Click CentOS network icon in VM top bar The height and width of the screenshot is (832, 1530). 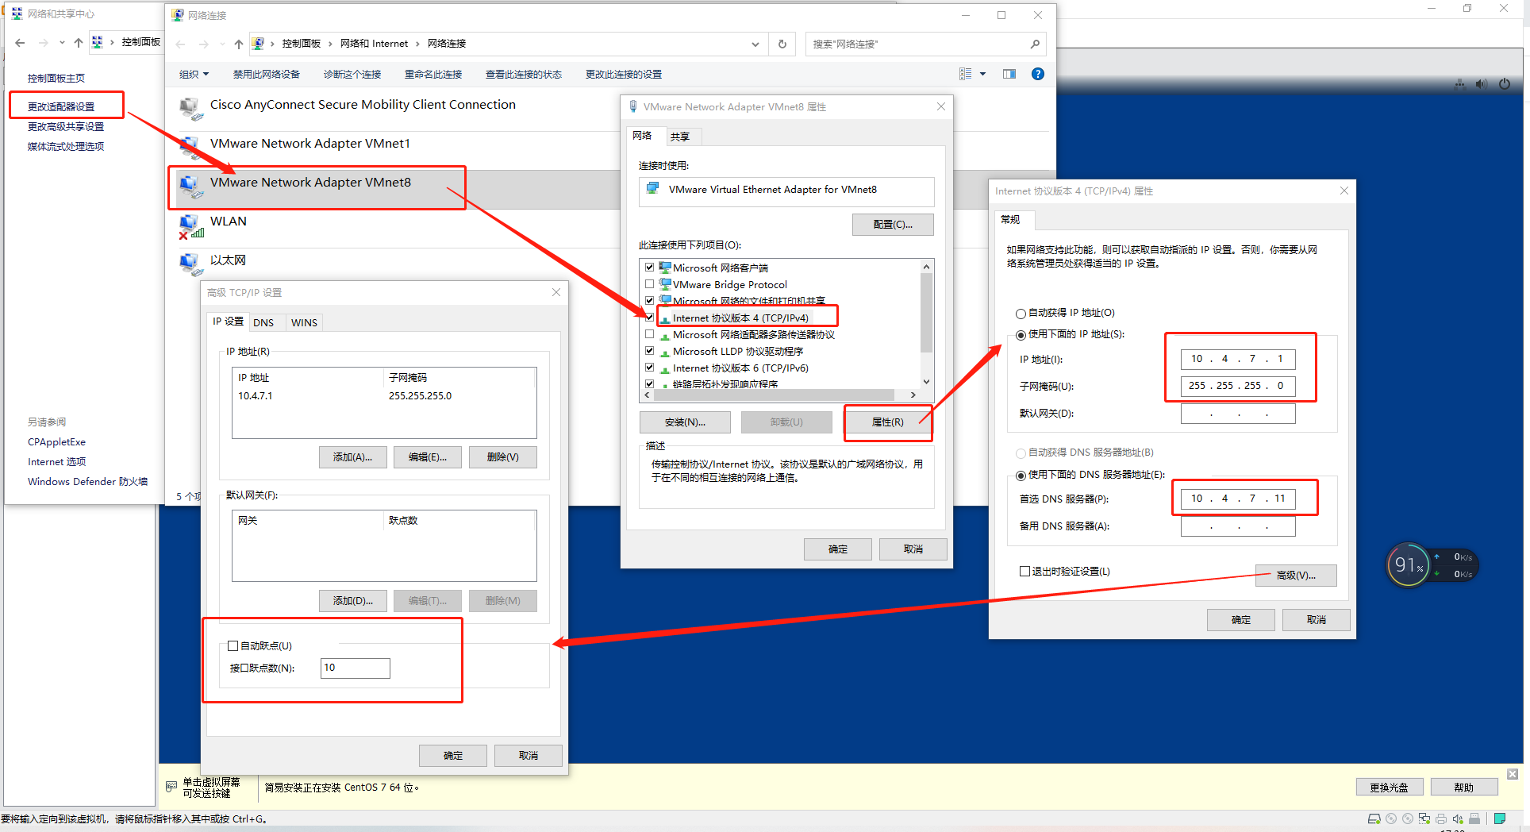click(1459, 83)
